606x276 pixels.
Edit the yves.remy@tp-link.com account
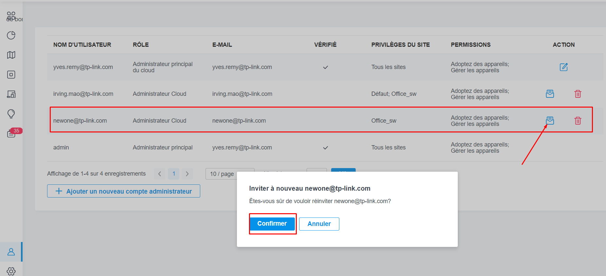tap(563, 67)
